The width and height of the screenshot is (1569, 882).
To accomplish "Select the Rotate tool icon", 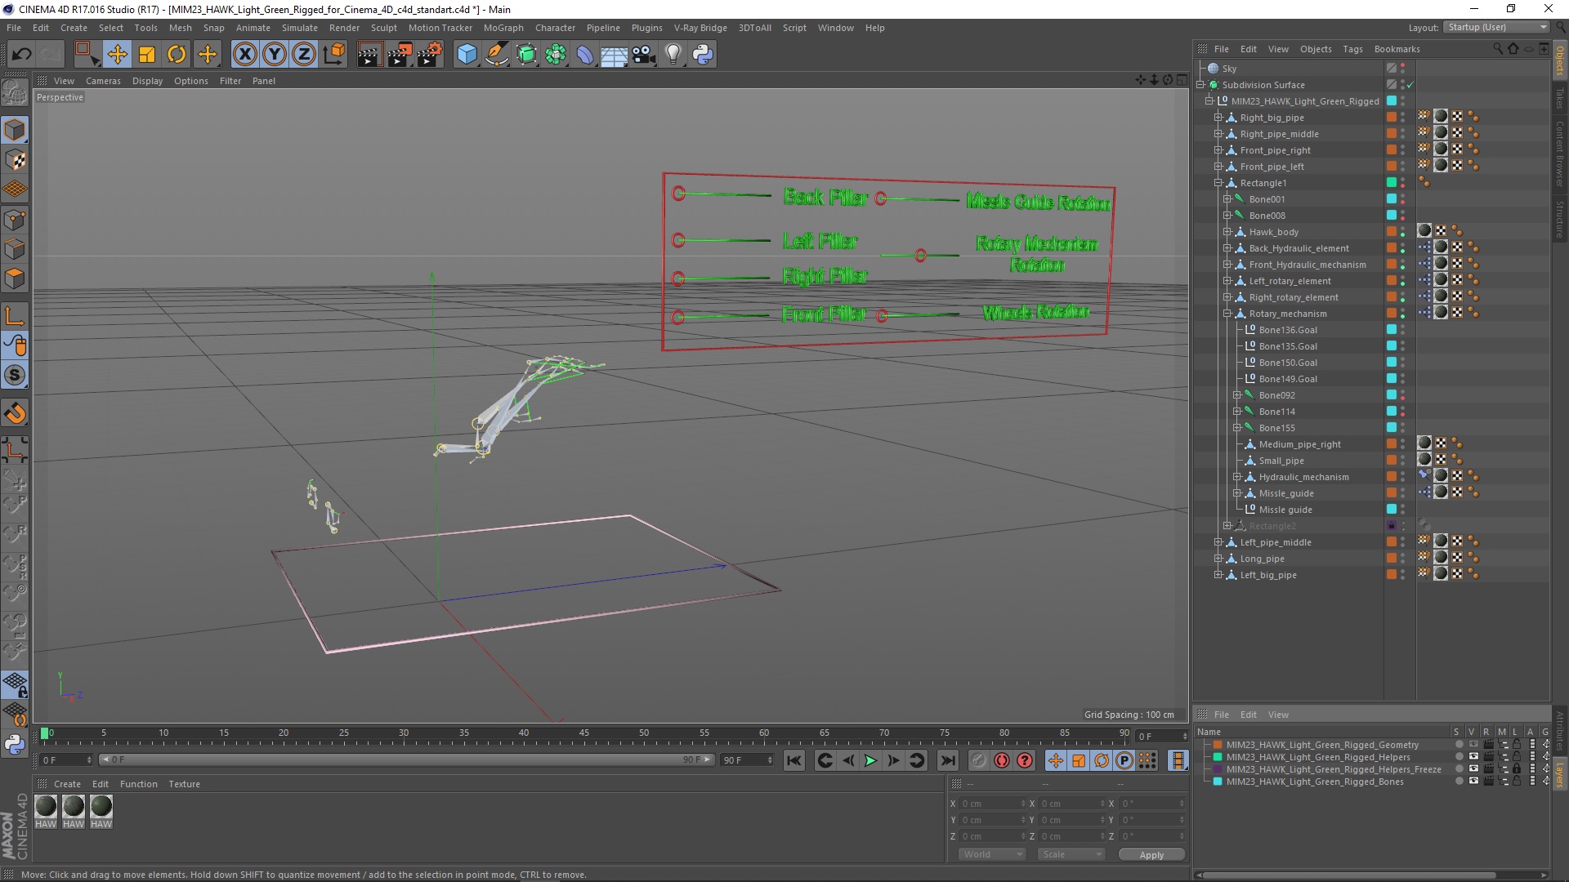I will pos(177,55).
